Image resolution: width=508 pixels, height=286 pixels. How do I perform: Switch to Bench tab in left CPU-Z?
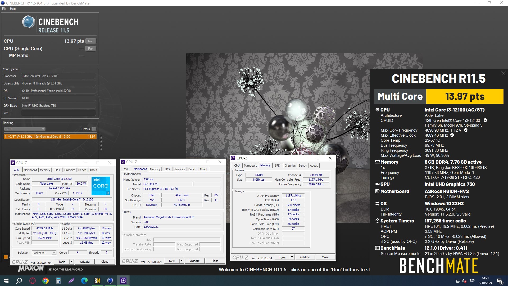(x=82, y=170)
